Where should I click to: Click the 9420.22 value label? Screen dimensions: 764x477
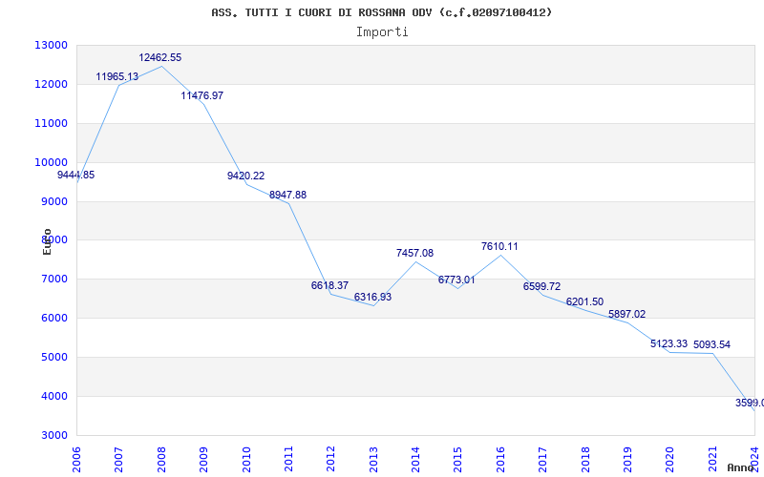click(245, 176)
